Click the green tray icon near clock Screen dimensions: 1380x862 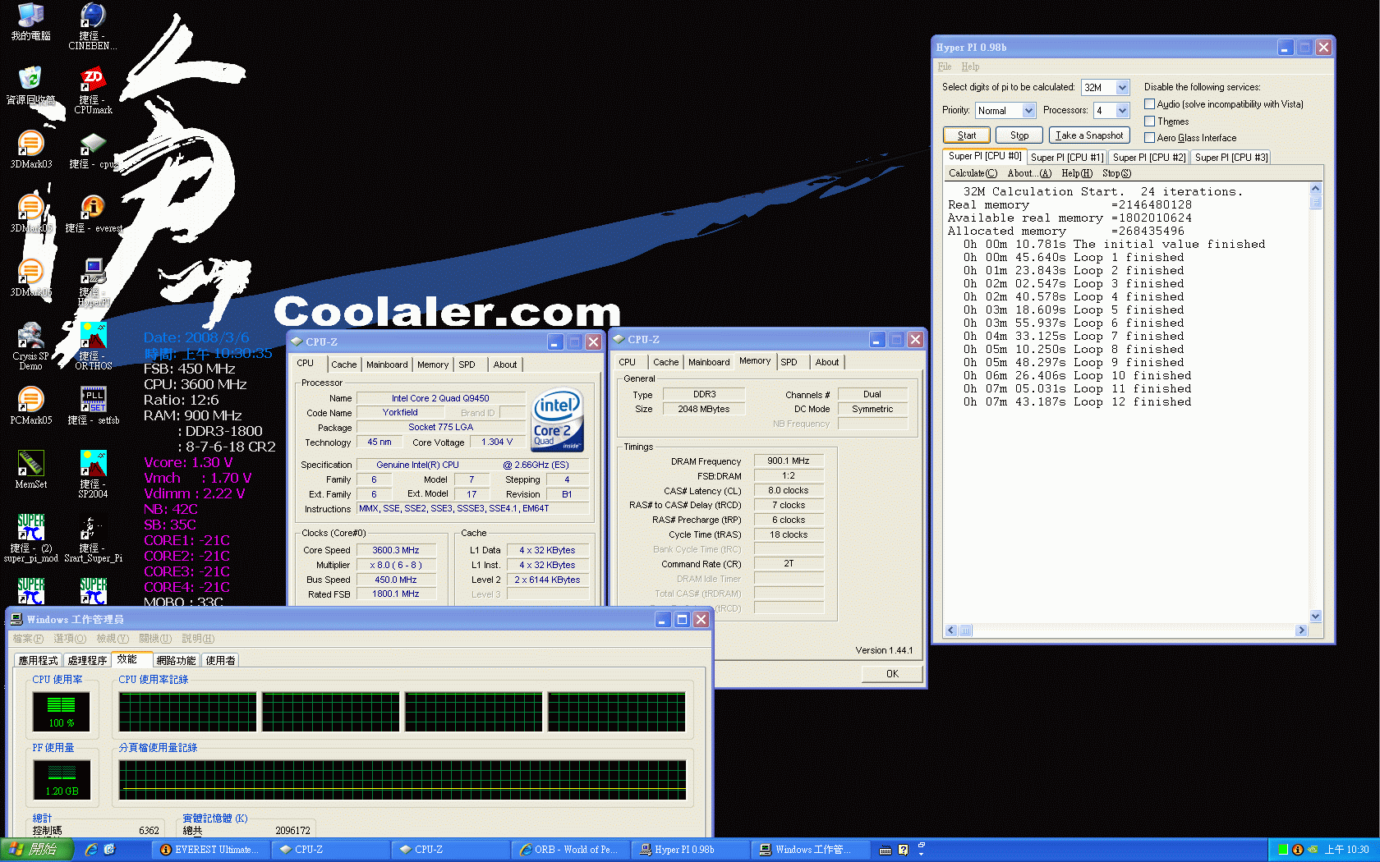point(1283,850)
